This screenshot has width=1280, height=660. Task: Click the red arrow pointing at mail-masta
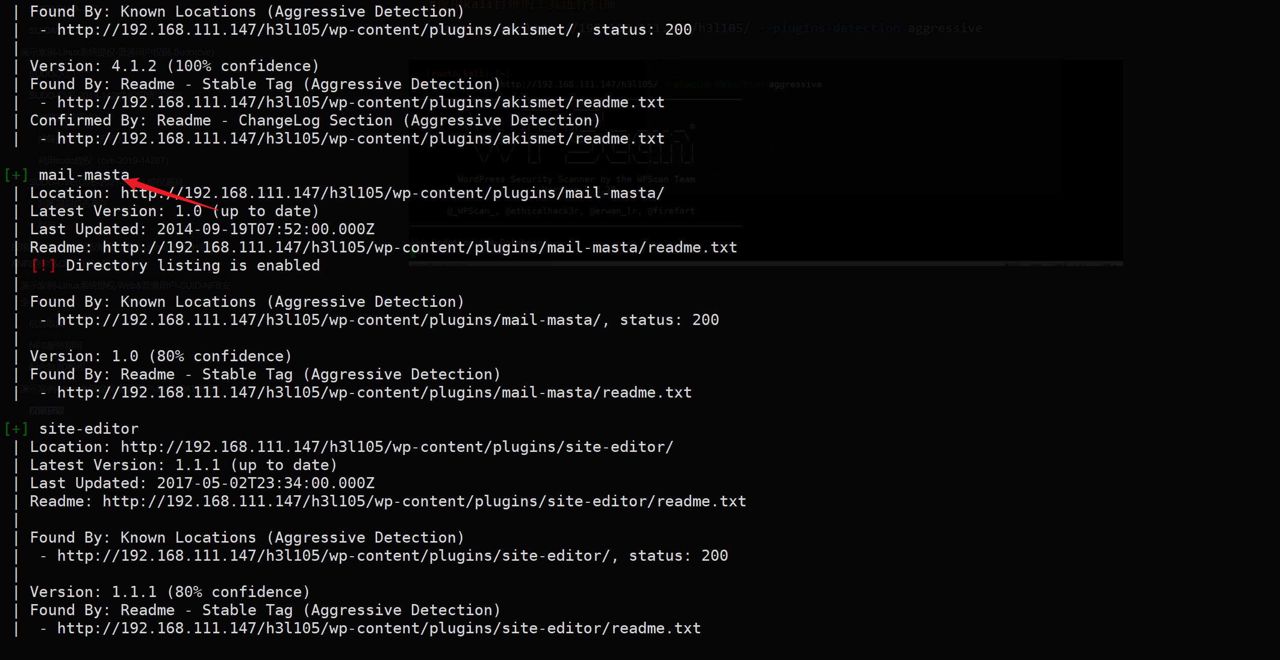[x=166, y=194]
